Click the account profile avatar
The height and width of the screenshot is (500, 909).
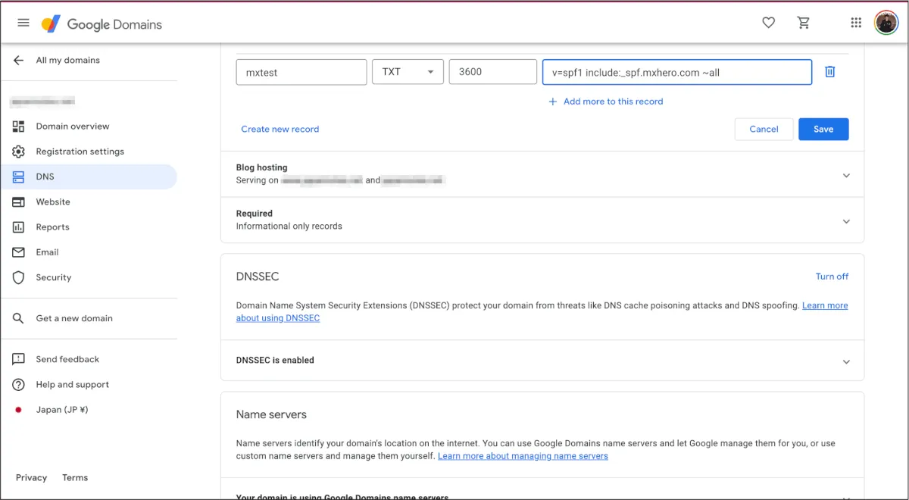click(886, 23)
